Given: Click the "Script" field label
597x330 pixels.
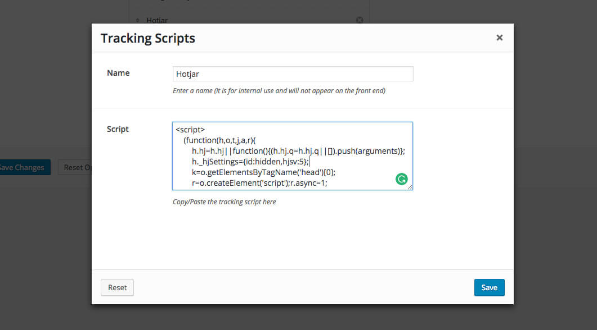Looking at the screenshot, I should (x=118, y=129).
